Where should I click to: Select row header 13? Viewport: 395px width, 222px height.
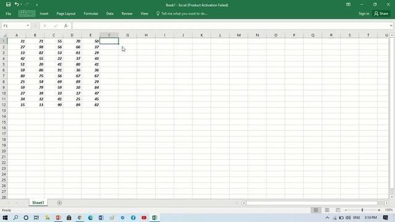[x=4, y=110]
